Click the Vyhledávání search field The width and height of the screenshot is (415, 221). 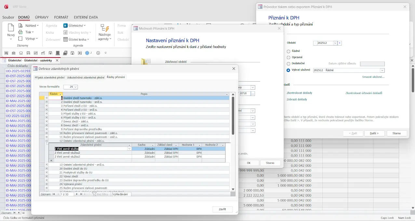121,194
